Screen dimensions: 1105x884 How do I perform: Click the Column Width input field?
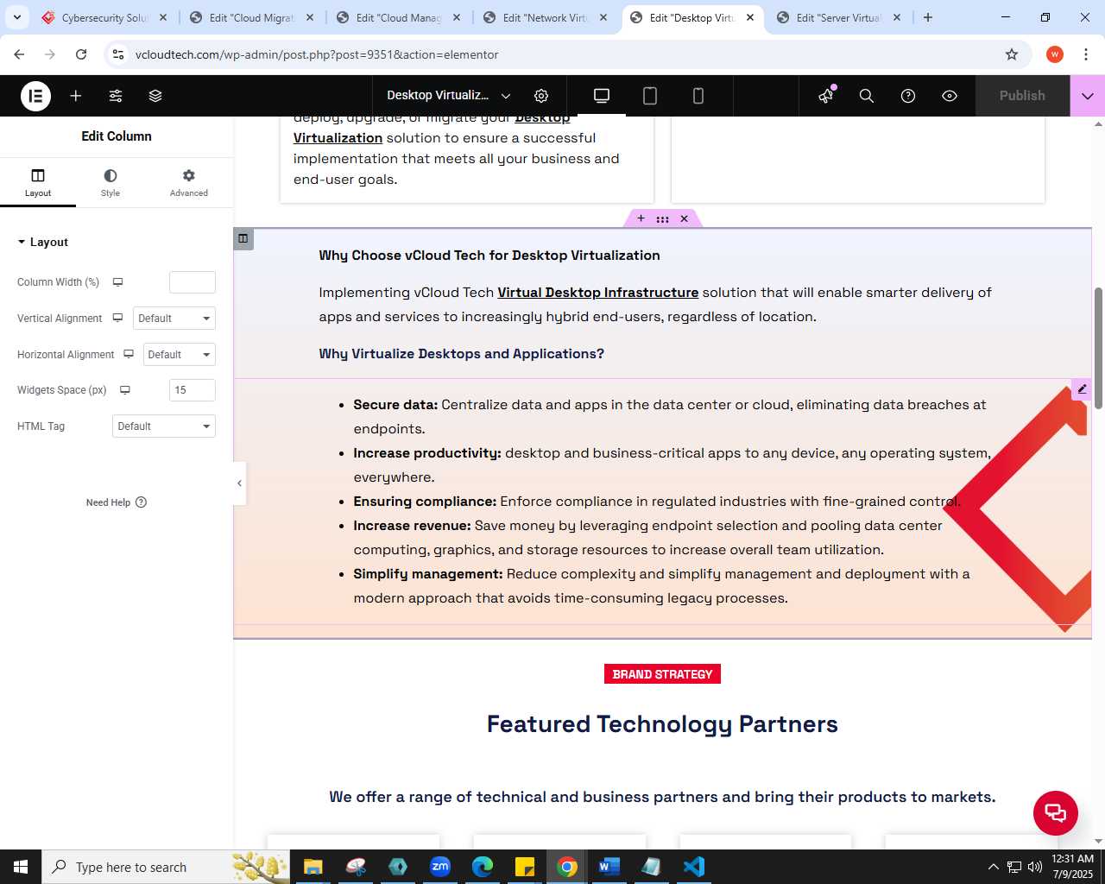tap(193, 282)
